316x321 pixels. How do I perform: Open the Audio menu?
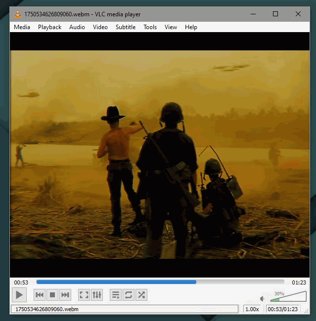pos(77,27)
